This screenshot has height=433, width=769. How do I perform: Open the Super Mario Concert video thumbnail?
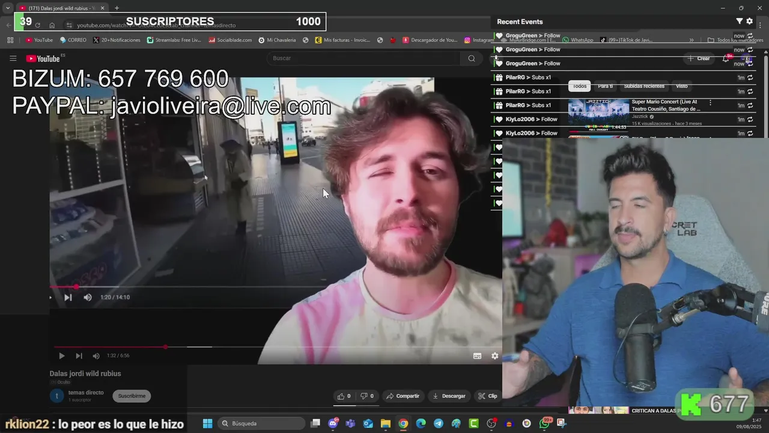click(x=598, y=114)
